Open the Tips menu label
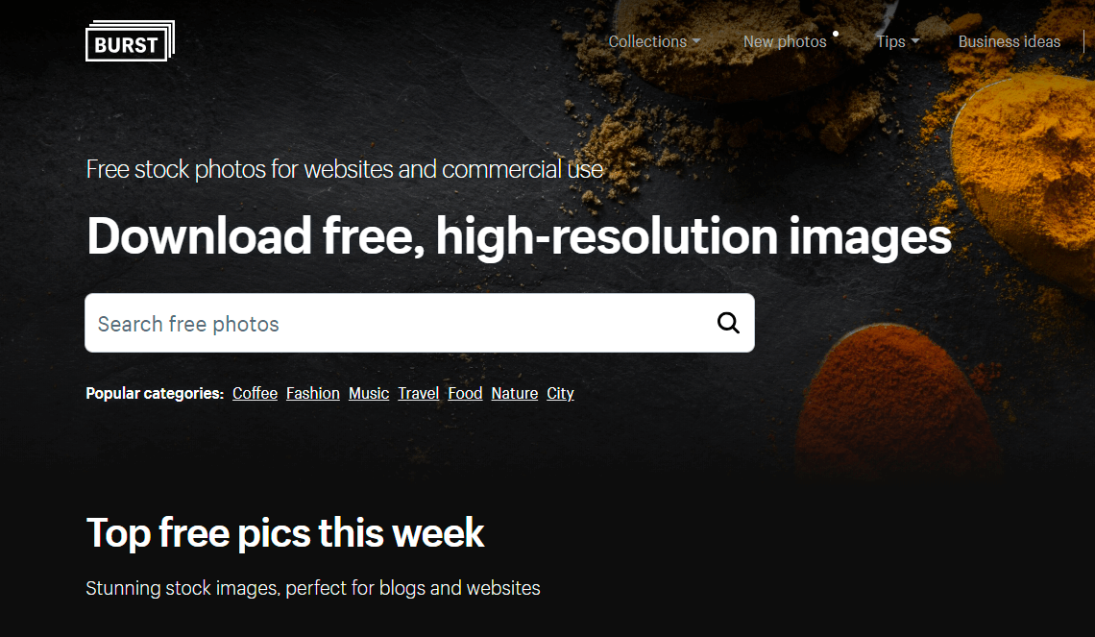Image resolution: width=1095 pixels, height=637 pixels. pos(891,42)
